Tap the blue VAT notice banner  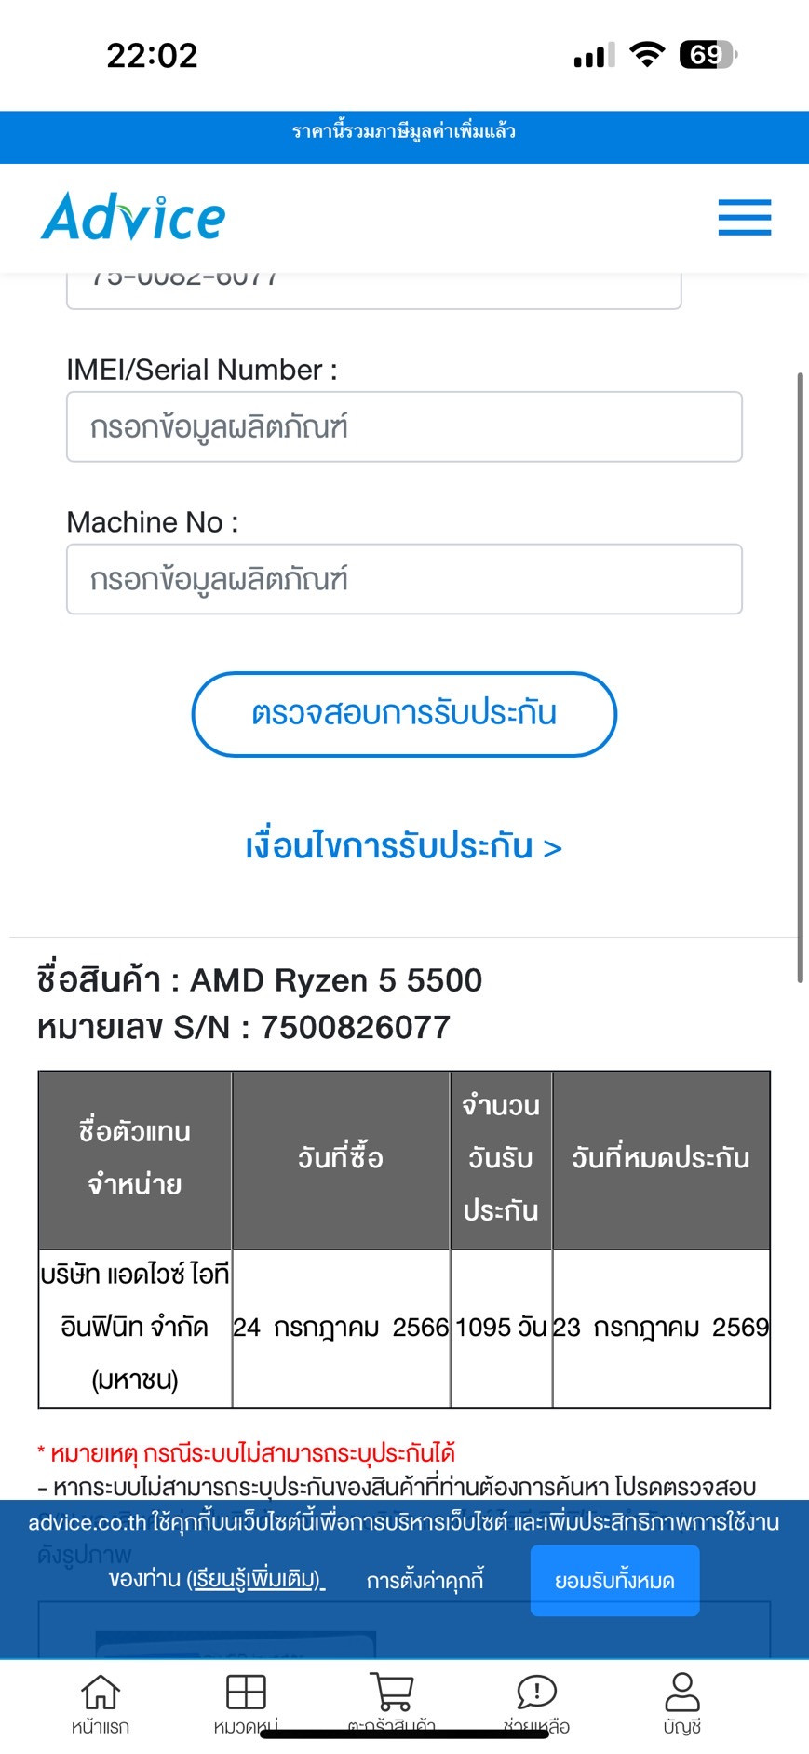pos(404,137)
